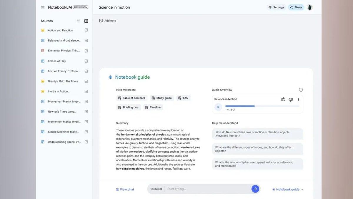Give the Audio Overview a thumbs up
The image size is (353, 199).
pos(283,99)
